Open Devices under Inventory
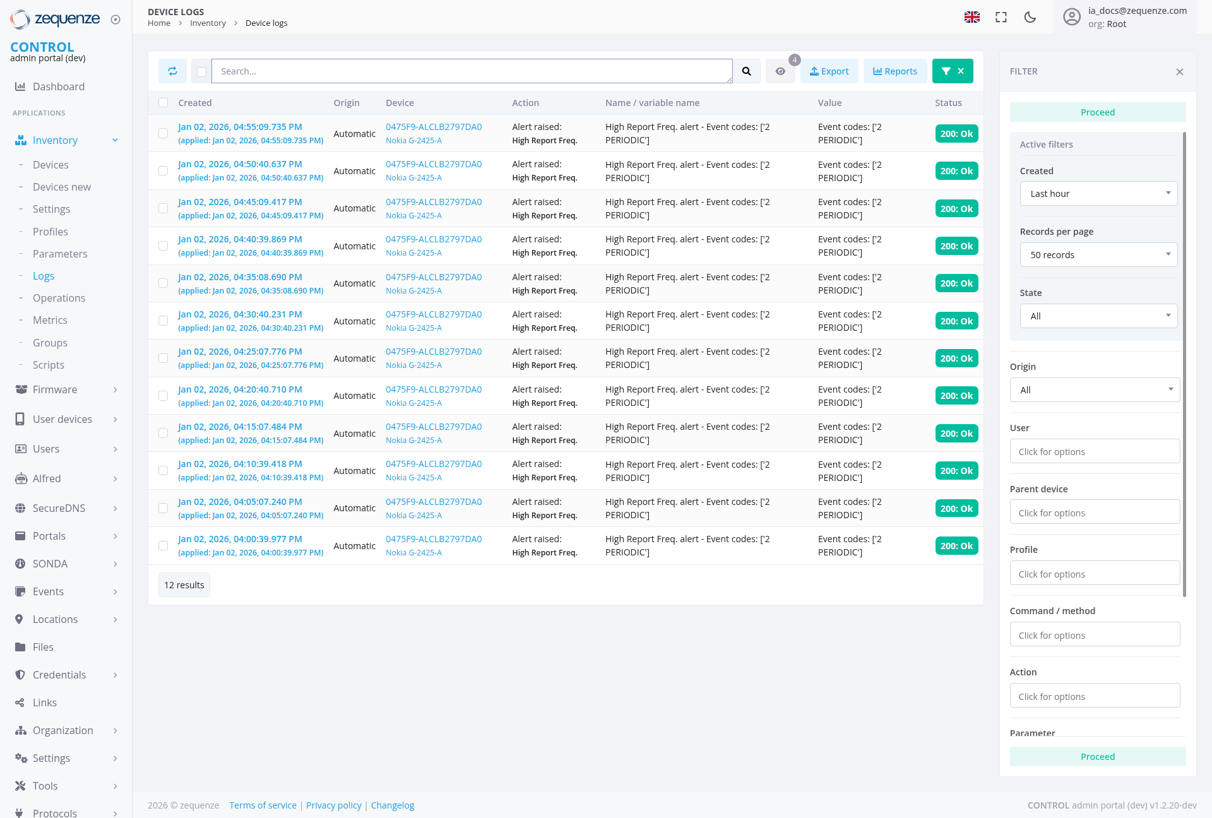 pyautogui.click(x=50, y=165)
